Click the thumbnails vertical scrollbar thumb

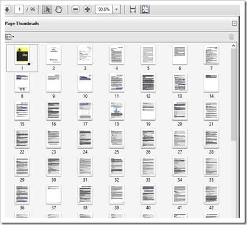click(234, 95)
